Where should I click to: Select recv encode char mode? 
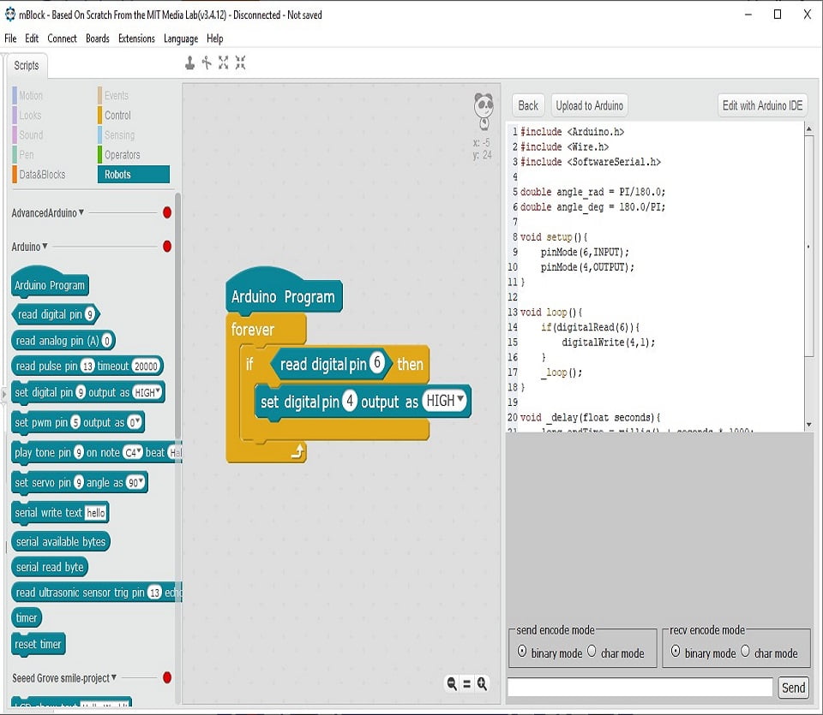point(745,651)
